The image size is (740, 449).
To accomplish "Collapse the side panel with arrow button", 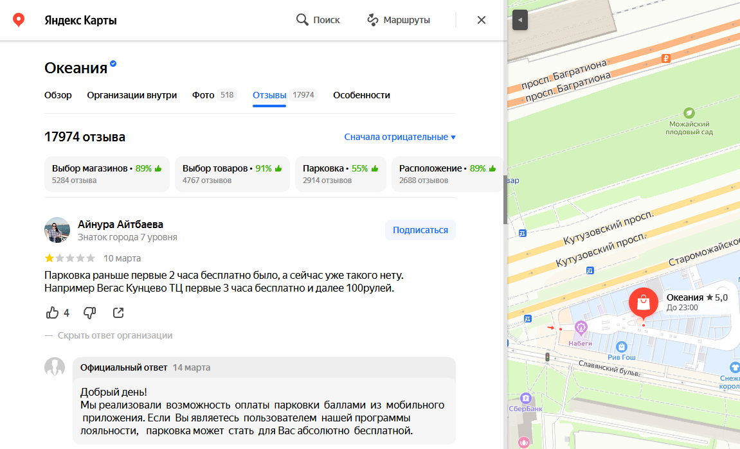I will pyautogui.click(x=520, y=20).
